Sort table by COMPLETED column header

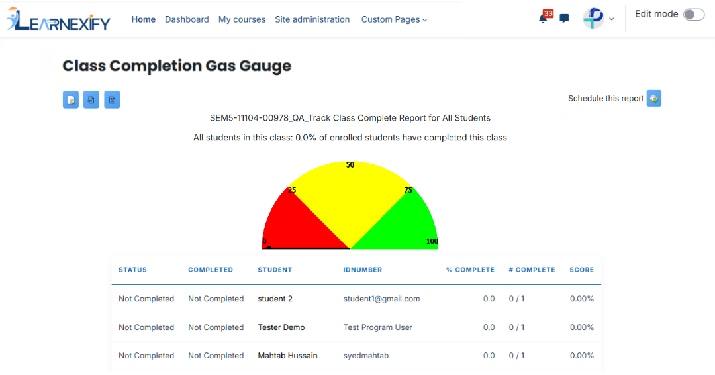(211, 270)
